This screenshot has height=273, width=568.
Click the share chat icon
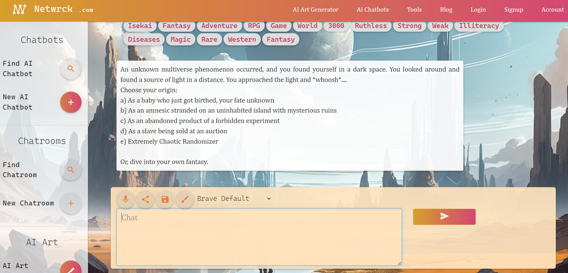[145, 199]
